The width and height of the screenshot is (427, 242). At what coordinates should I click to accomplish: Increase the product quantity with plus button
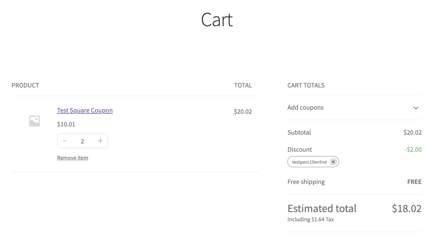(100, 141)
